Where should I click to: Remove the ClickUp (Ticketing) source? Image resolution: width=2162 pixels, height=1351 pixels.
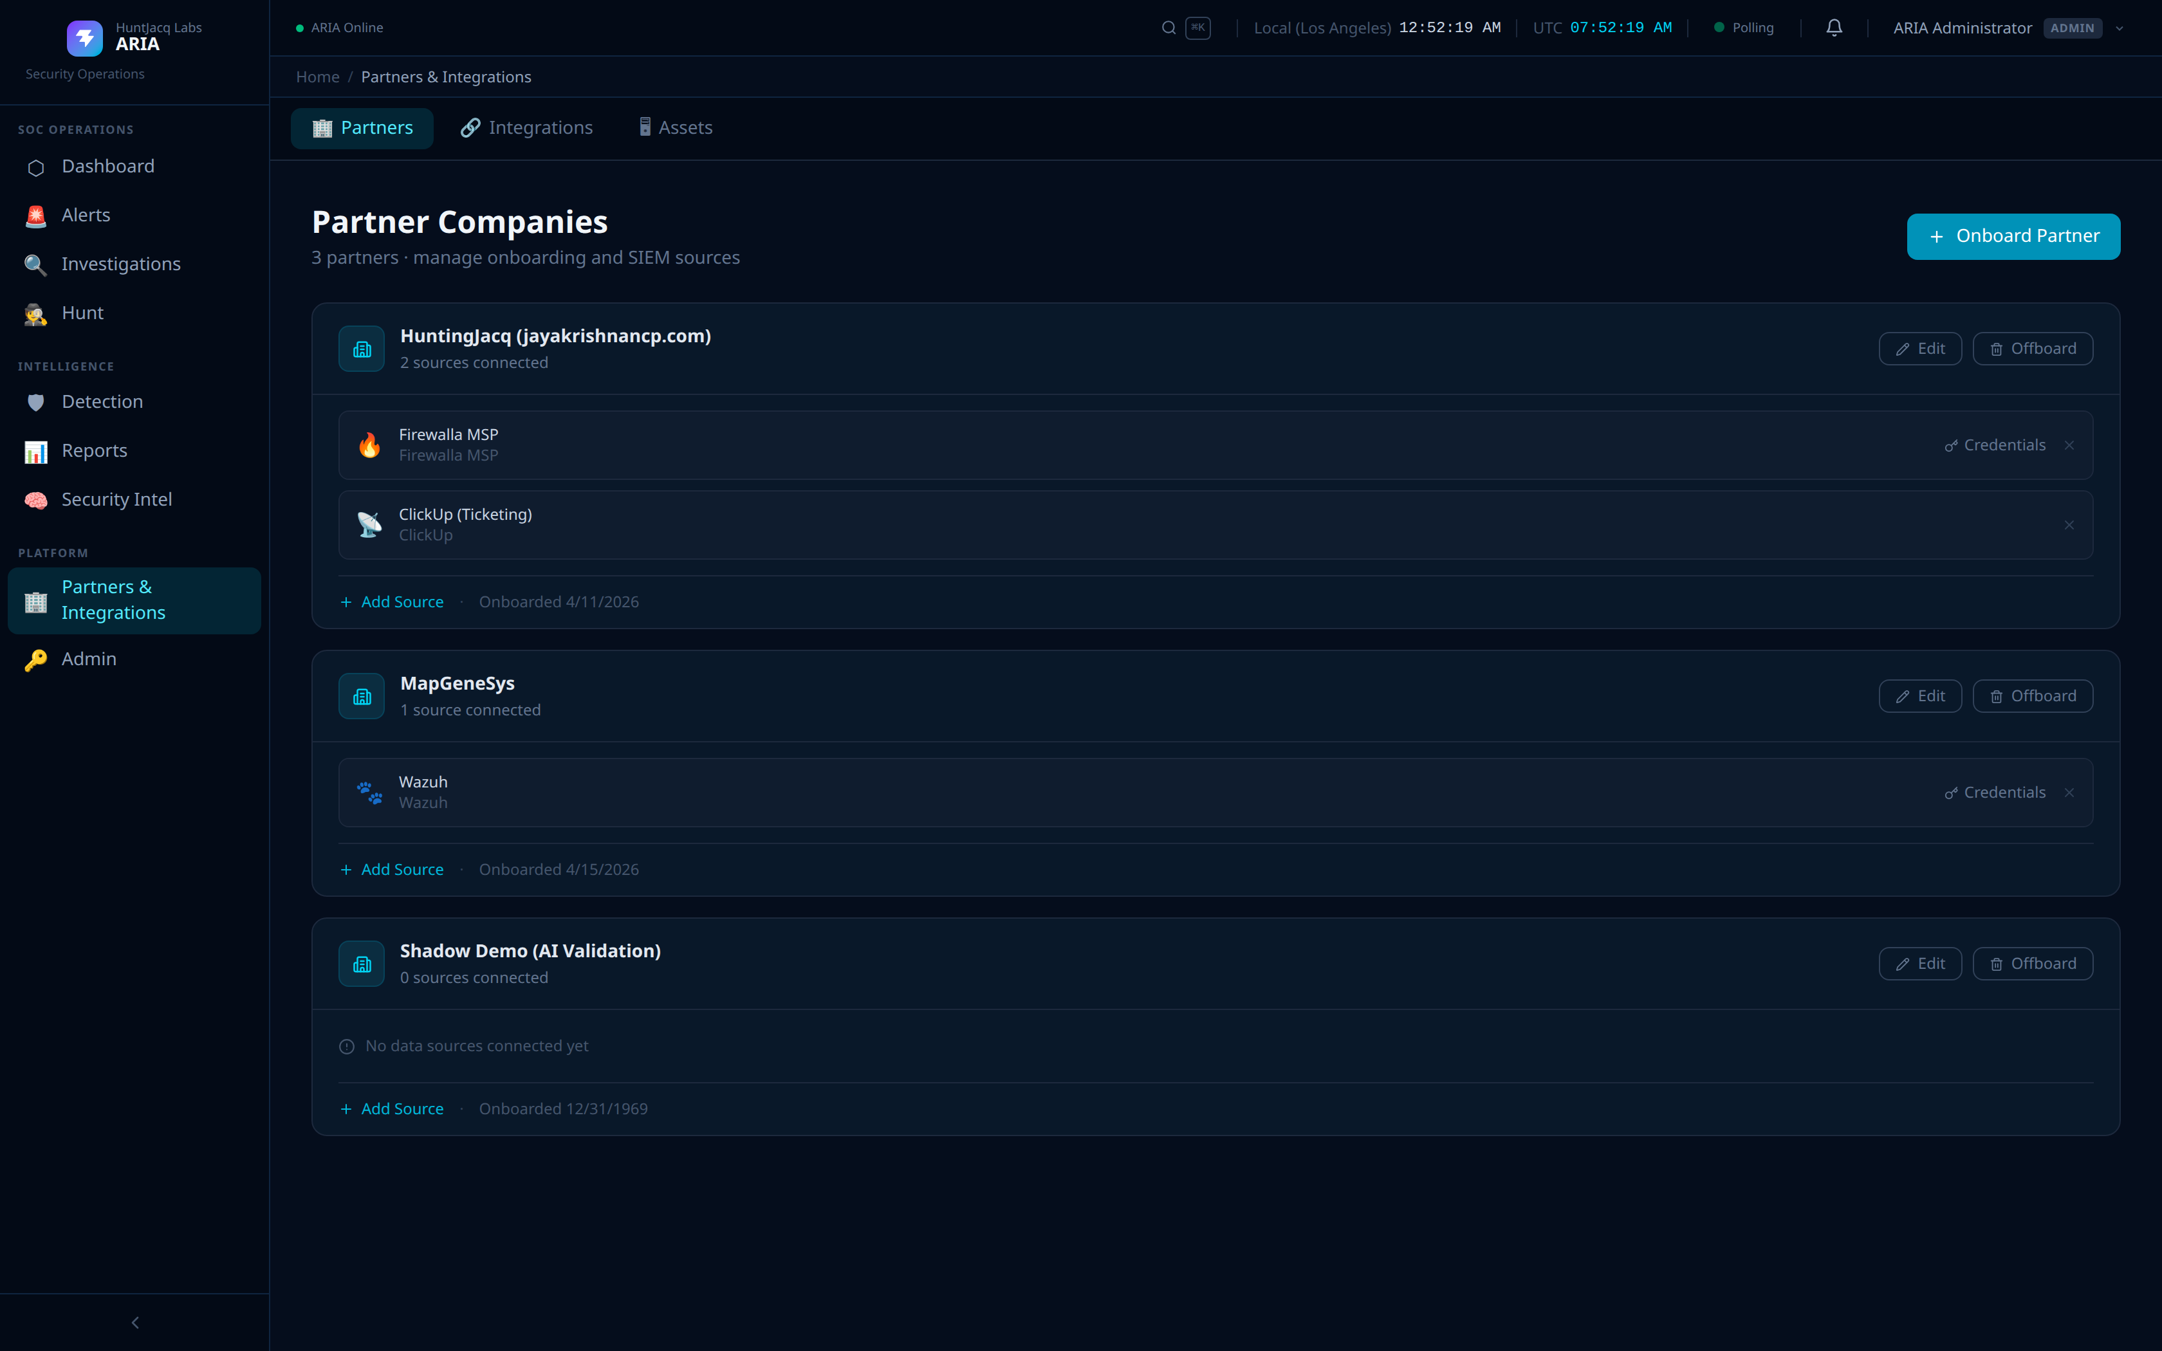(x=2069, y=524)
